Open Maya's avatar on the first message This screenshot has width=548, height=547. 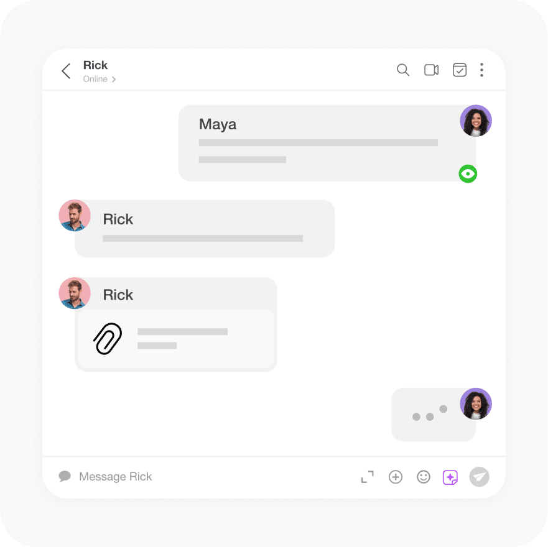476,121
